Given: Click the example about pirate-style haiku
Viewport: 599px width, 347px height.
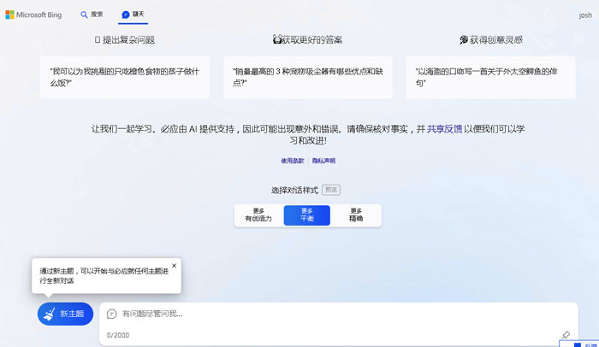Looking at the screenshot, I should (490, 78).
